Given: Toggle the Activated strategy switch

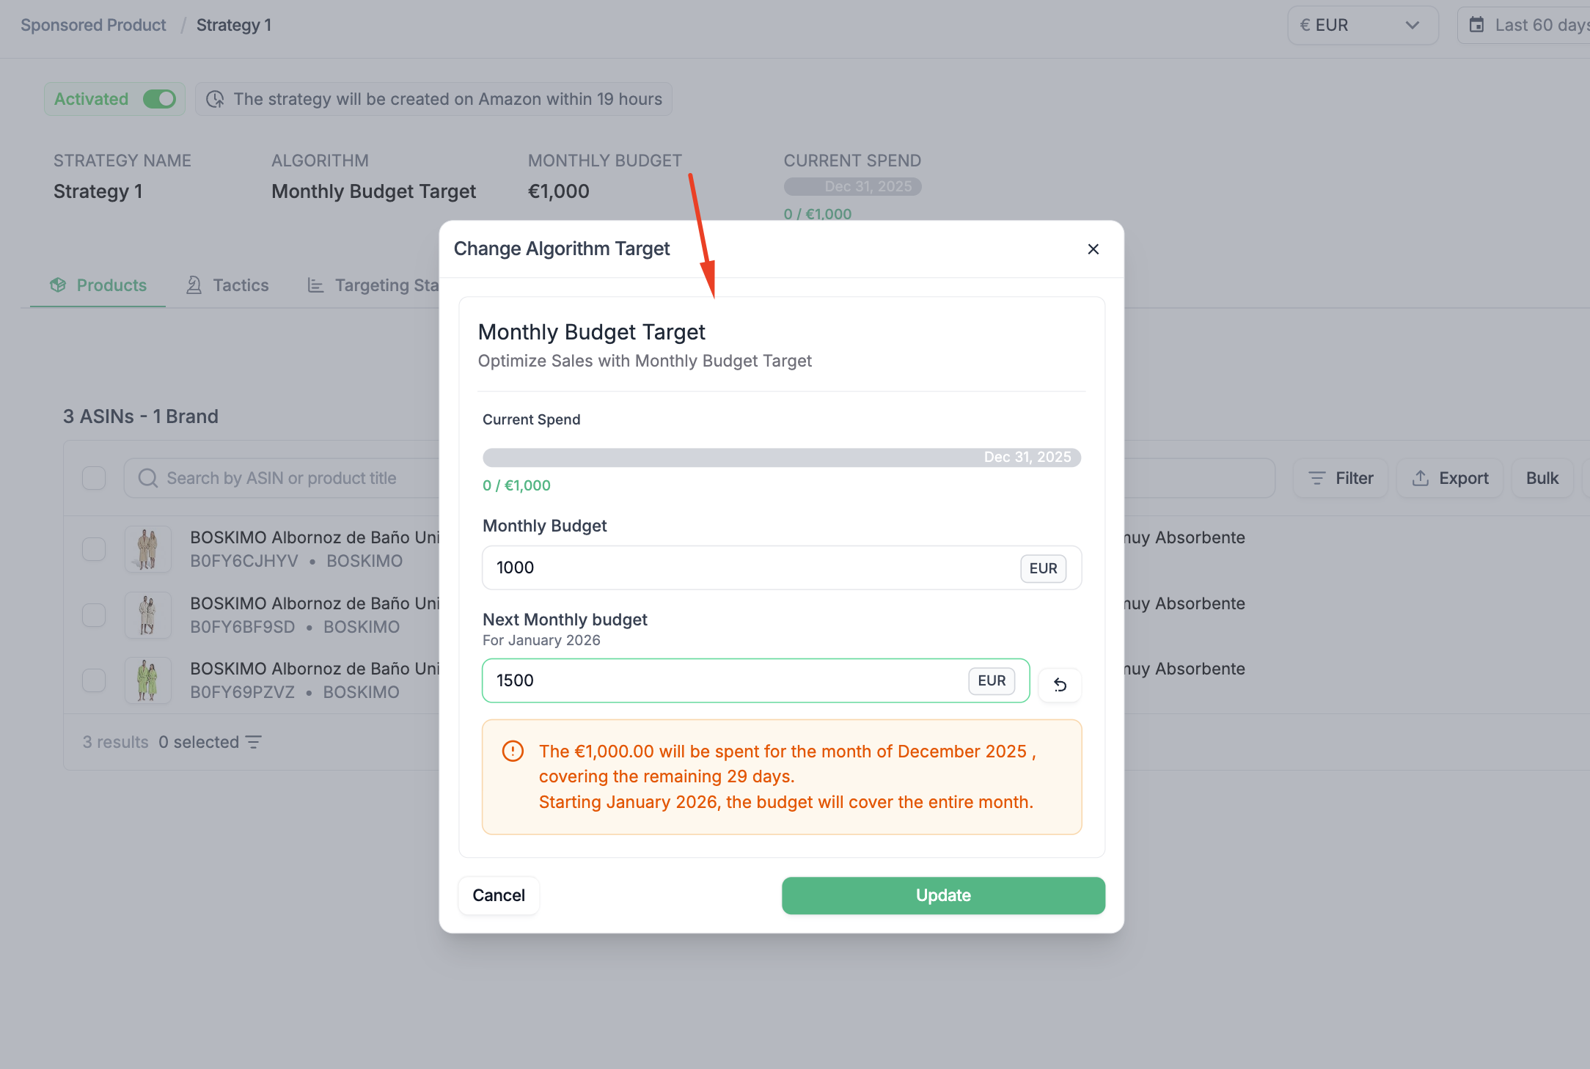Looking at the screenshot, I should pyautogui.click(x=159, y=99).
